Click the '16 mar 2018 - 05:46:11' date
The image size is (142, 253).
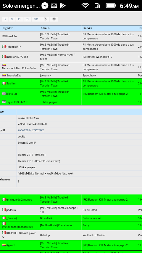[x=32, y=155]
